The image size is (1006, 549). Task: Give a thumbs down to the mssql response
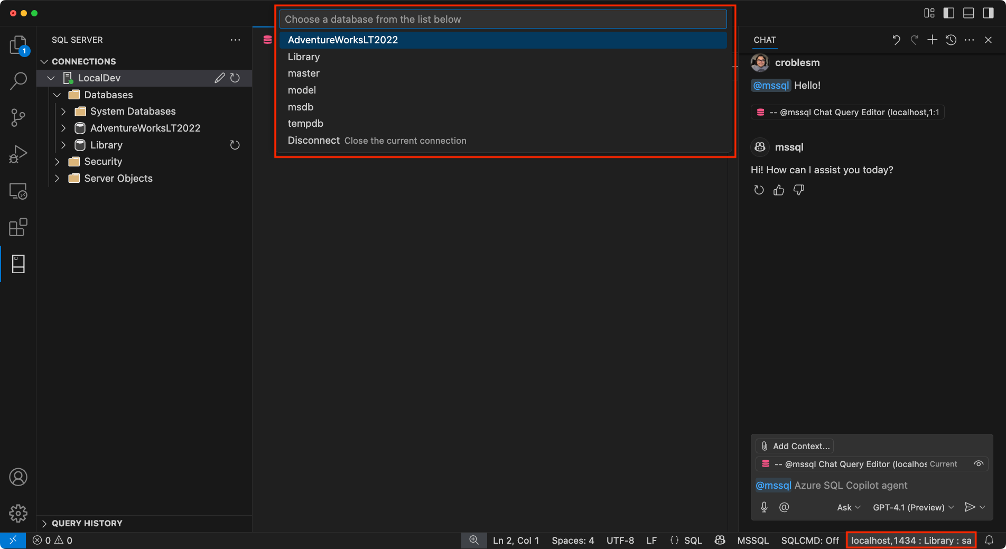tap(798, 190)
